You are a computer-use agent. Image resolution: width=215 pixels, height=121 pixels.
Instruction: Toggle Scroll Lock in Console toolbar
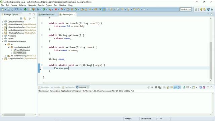point(168,87)
